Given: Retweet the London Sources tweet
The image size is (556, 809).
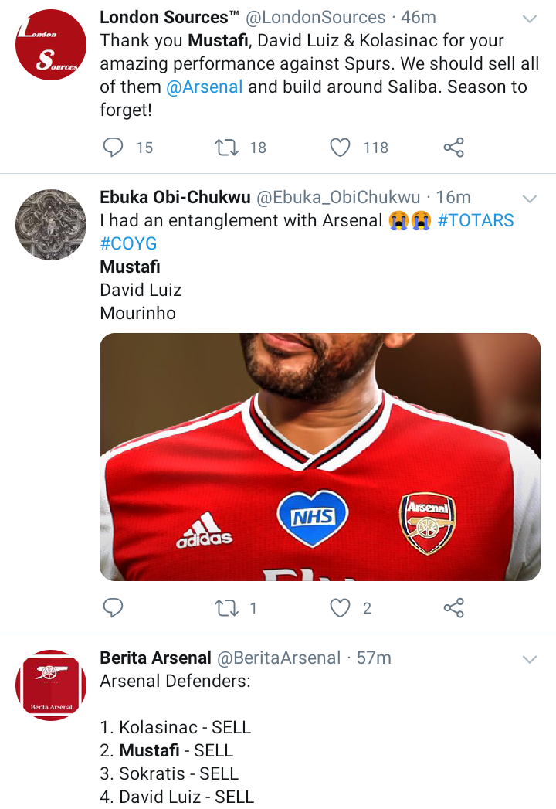Looking at the screenshot, I should click(x=227, y=147).
